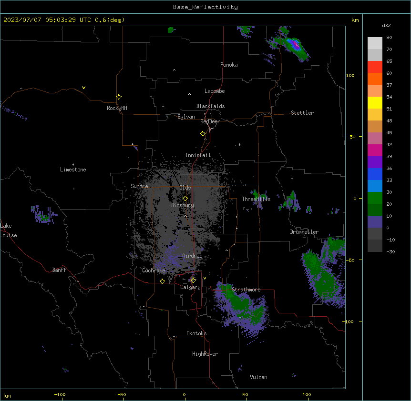Screen dimensions: 411x401
Task: Click the Limestone label
Action: (73, 170)
